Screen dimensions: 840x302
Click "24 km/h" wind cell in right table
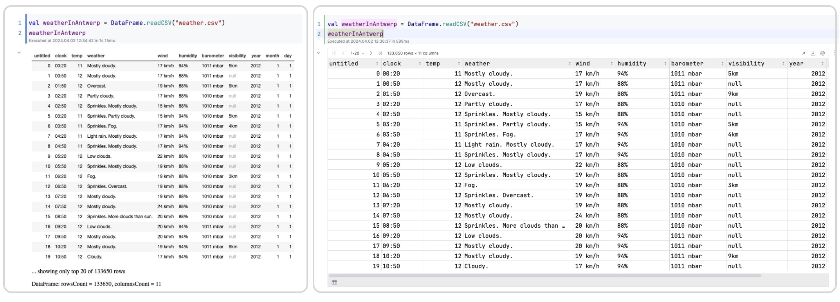point(587,216)
